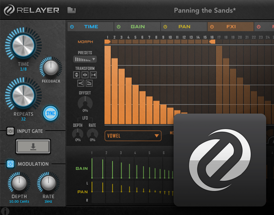Toggle the PAN tab power icon
The height and width of the screenshot is (215, 274).
165,27
